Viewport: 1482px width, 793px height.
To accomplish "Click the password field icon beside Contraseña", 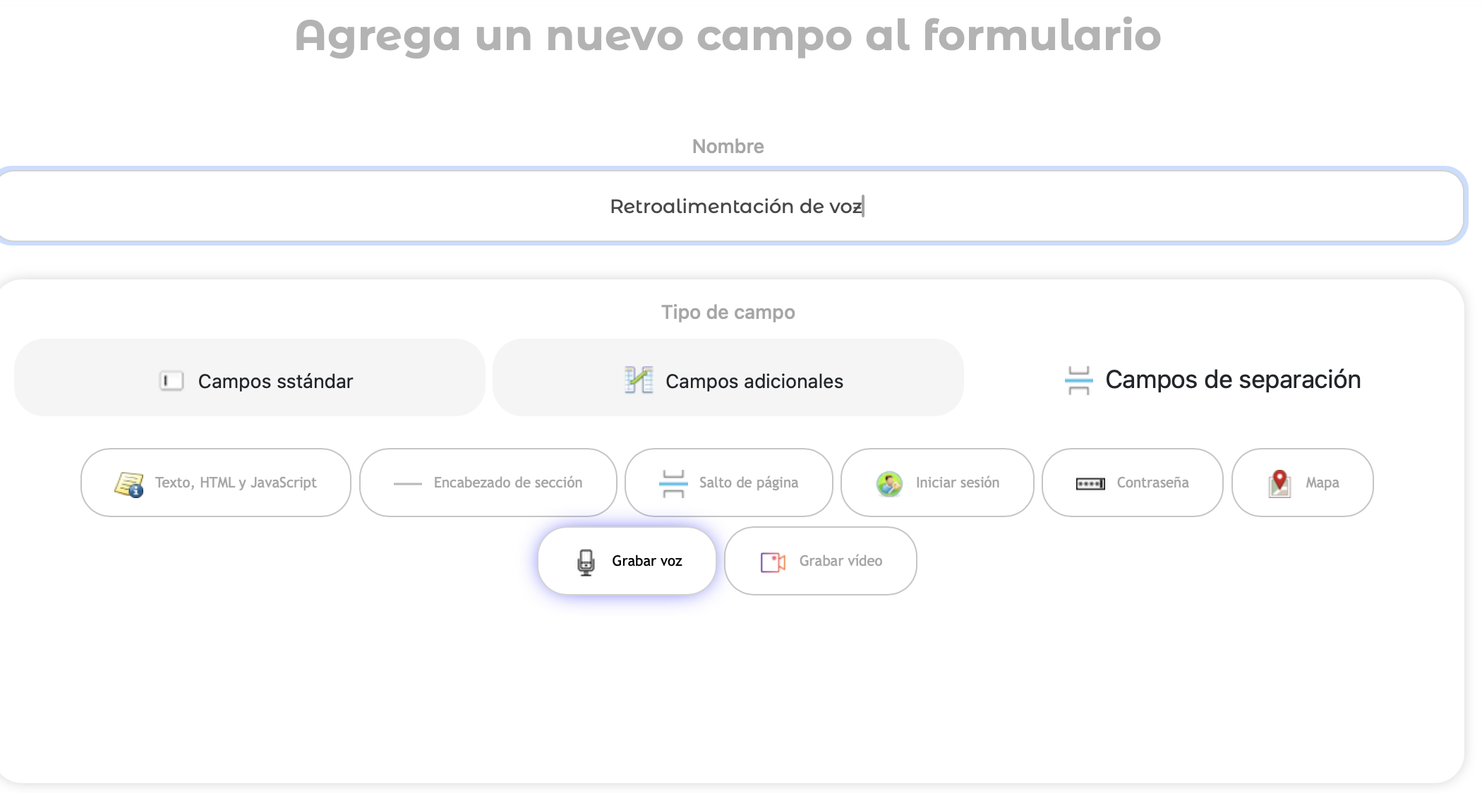I will point(1090,483).
